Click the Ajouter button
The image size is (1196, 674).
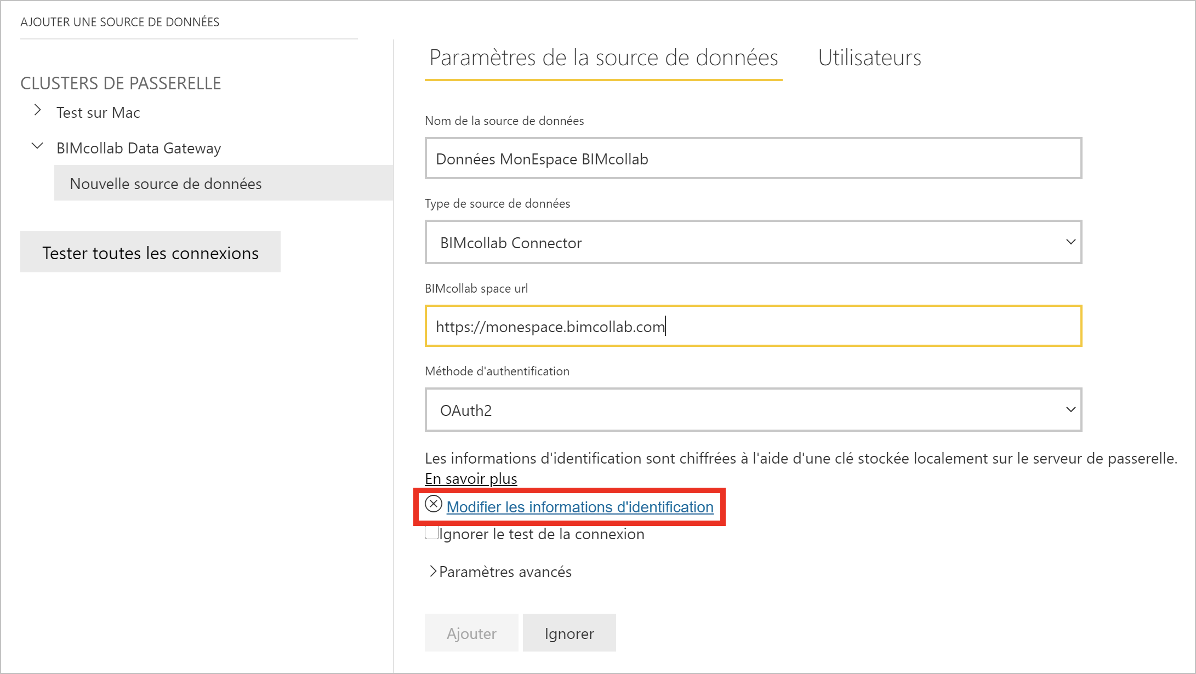[471, 633]
